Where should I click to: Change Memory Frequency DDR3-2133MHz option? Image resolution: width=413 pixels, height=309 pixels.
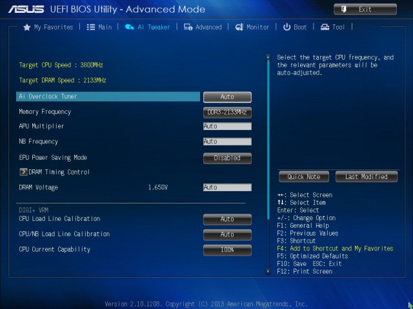[x=227, y=113]
